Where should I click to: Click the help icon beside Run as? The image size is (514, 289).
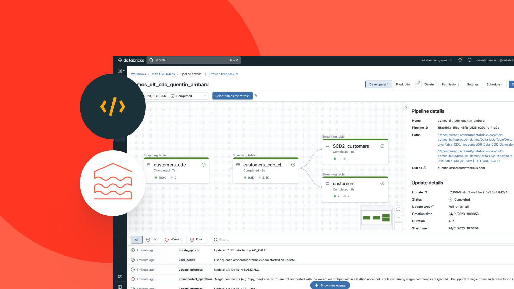click(425, 168)
